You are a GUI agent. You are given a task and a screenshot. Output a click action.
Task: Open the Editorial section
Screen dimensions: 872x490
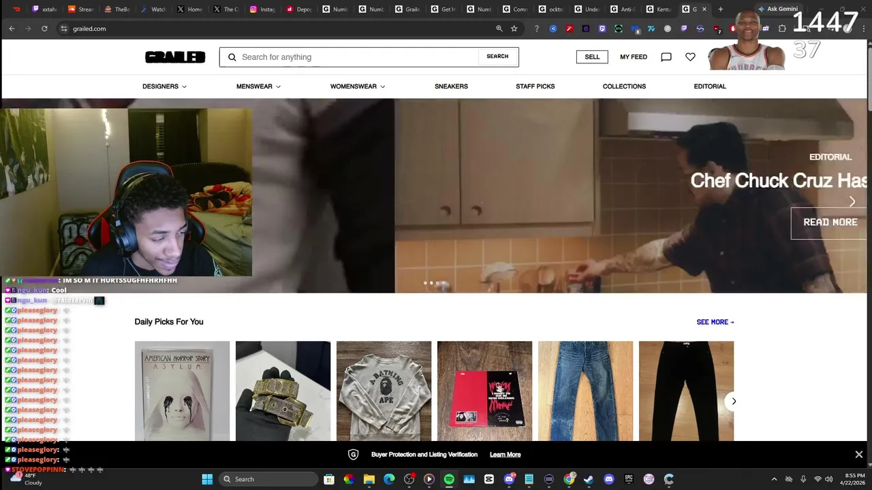710,86
